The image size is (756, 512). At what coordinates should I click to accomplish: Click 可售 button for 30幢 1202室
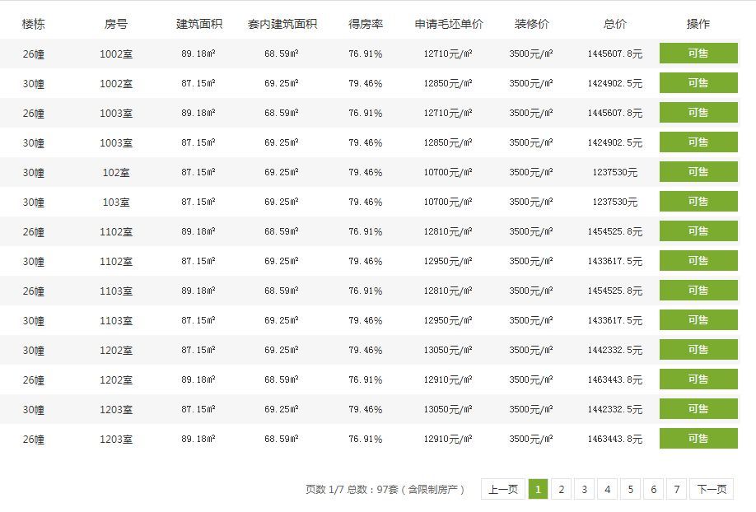click(x=698, y=350)
